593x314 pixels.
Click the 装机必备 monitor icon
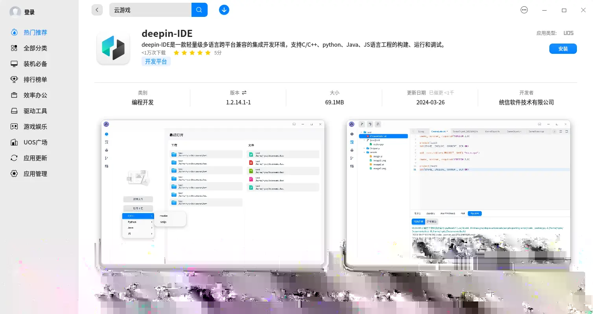[14, 64]
